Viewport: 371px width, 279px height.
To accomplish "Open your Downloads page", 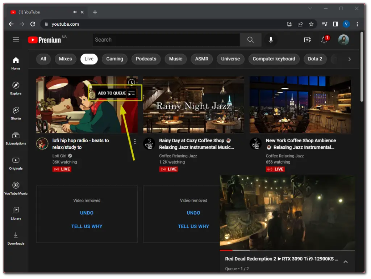I will point(16,238).
